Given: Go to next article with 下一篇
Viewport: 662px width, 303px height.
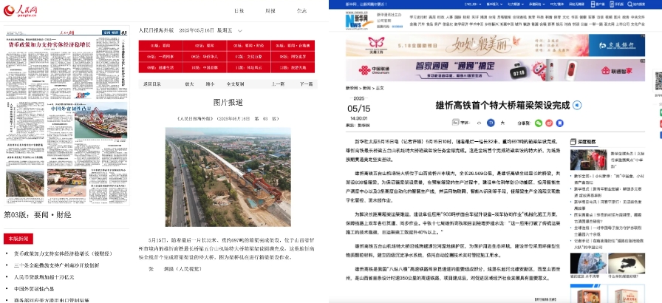Looking at the screenshot, I should 306,84.
